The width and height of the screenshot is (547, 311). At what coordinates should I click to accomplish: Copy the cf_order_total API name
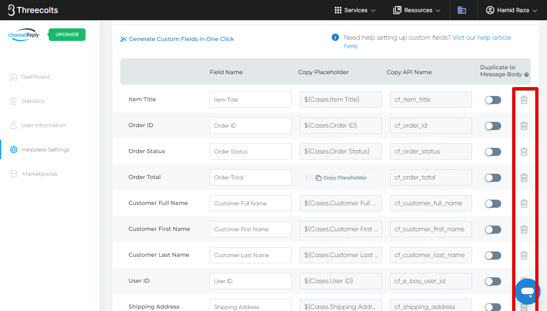point(431,177)
